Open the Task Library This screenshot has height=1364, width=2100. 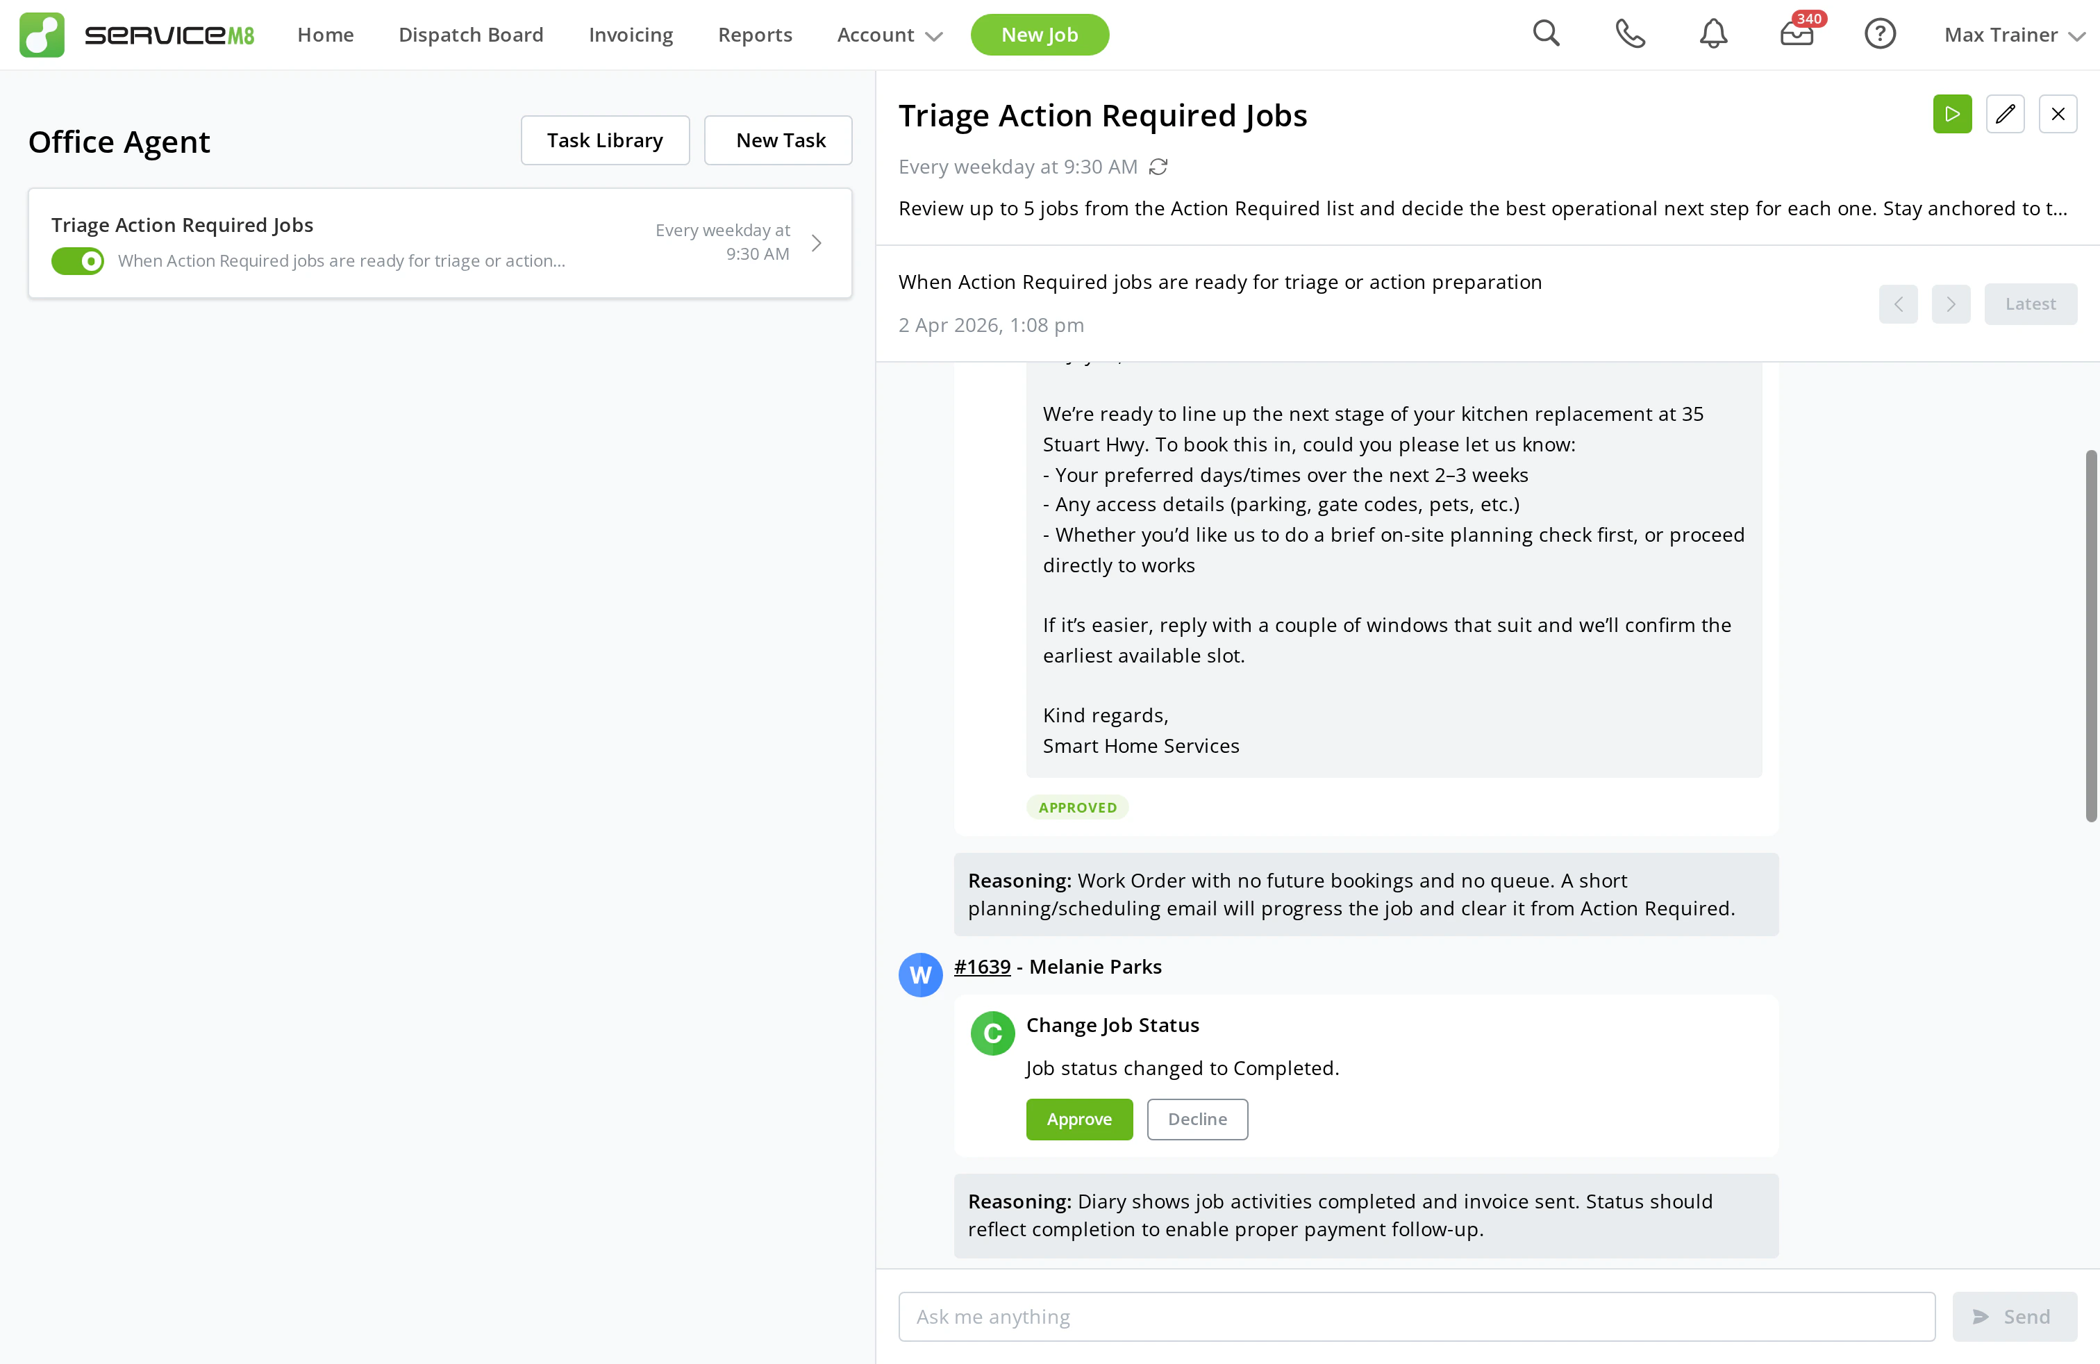(x=606, y=140)
